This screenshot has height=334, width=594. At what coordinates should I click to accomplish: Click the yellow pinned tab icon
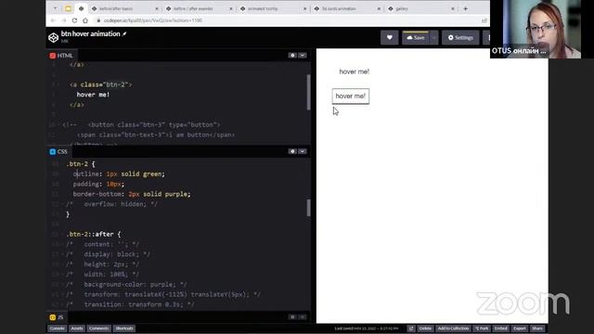pyautogui.click(x=68, y=8)
